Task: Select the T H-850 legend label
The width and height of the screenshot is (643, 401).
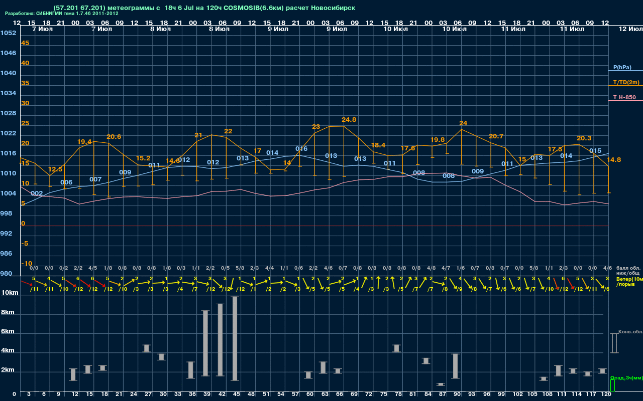Action: 624,97
